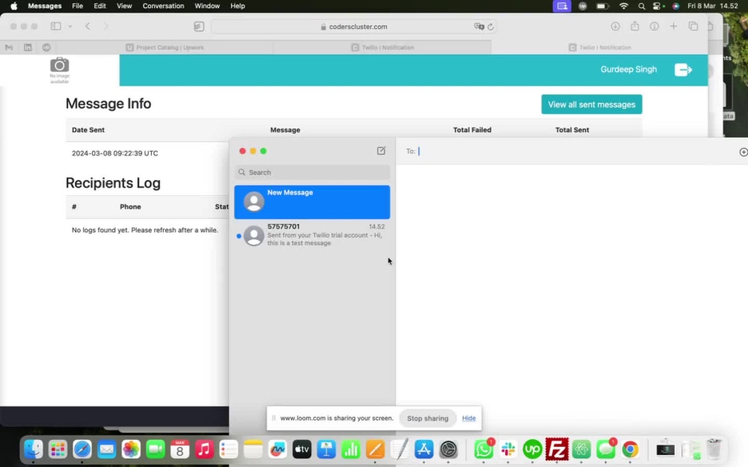Click Control Center icon in menu bar
Image resolution: width=748 pixels, height=467 pixels.
click(658, 6)
